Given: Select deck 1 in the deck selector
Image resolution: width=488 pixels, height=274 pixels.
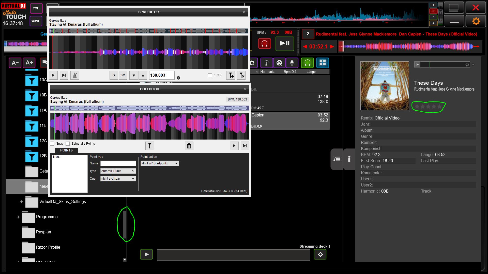Looking at the screenshot, I should point(433,5).
